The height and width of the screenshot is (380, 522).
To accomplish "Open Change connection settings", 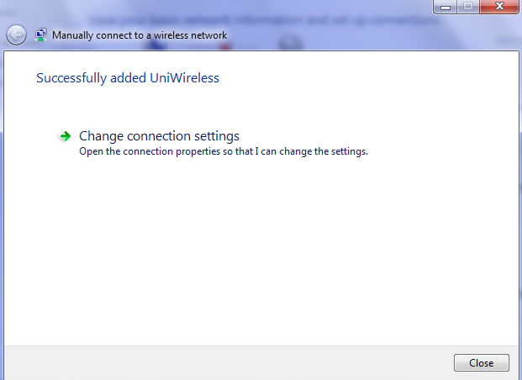I will tap(159, 136).
